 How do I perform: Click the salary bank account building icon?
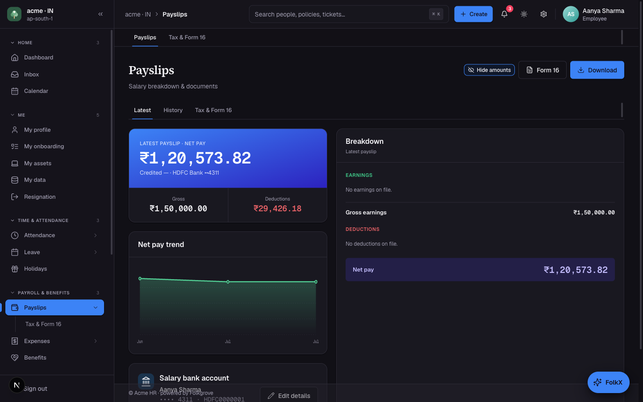[146, 381]
